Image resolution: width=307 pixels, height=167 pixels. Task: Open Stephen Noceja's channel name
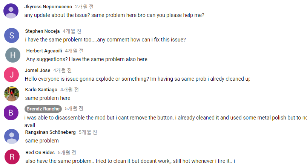[42, 31]
